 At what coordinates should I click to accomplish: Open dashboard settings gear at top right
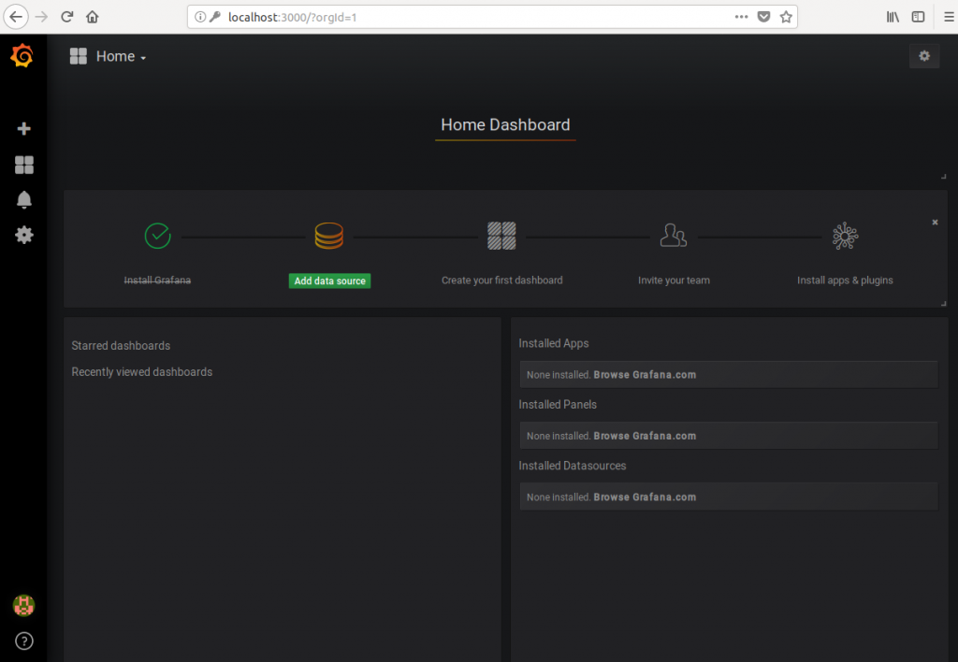(x=924, y=56)
